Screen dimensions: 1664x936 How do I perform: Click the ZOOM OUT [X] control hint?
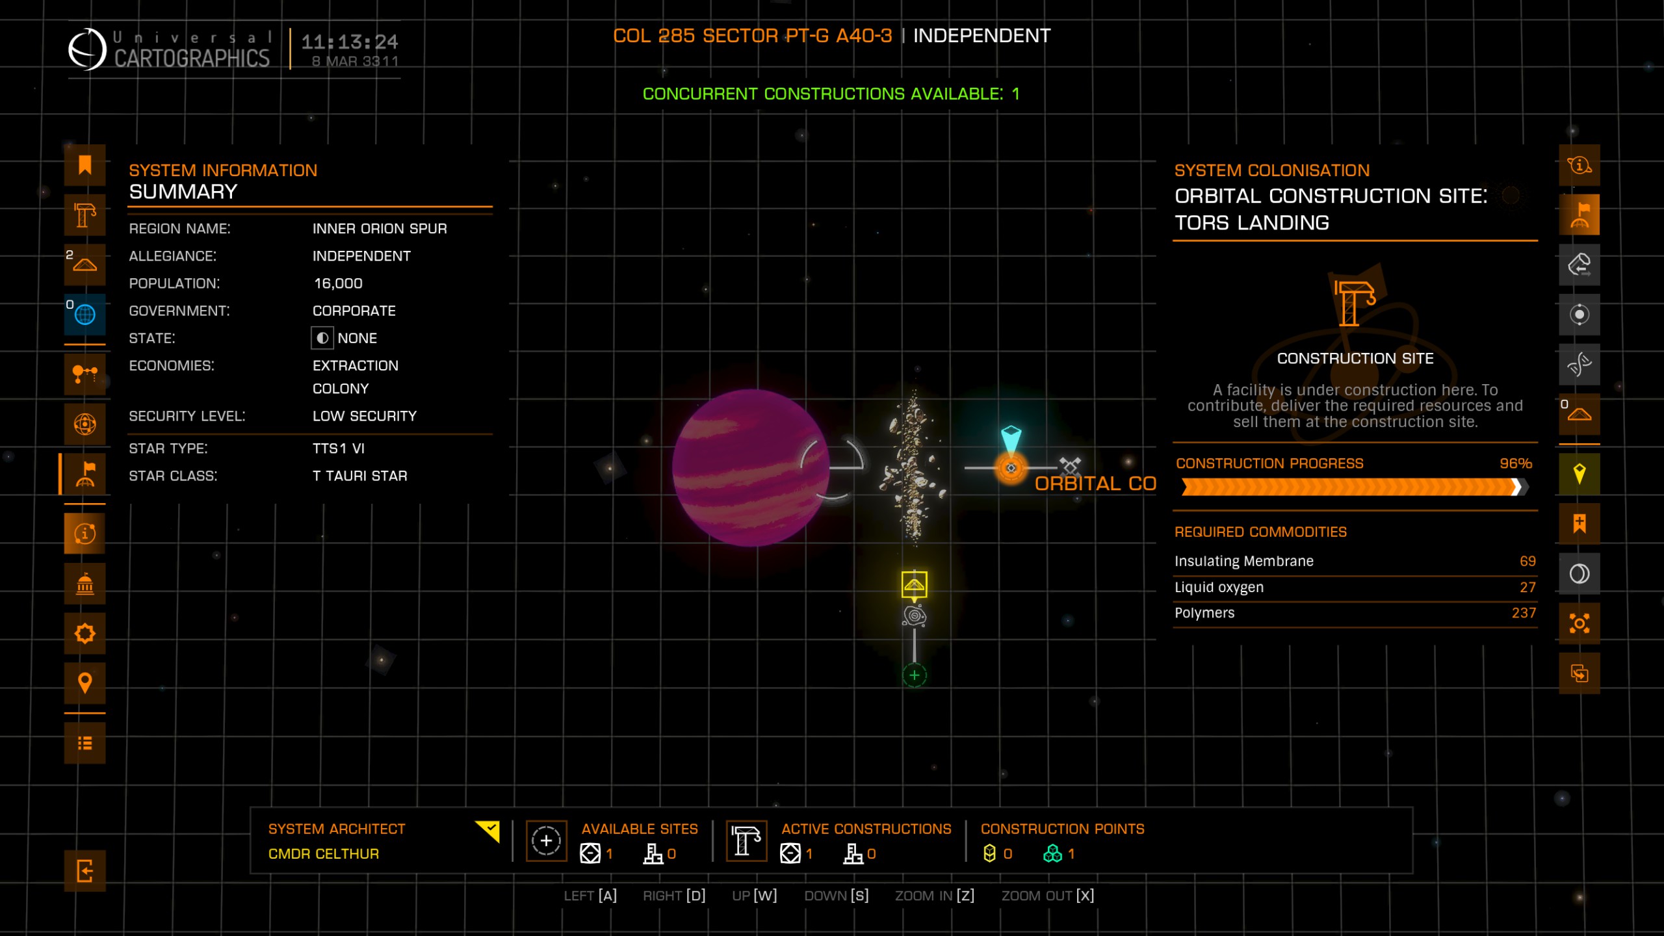pyautogui.click(x=1048, y=896)
